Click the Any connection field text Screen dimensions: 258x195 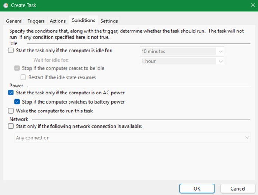tap(33, 138)
